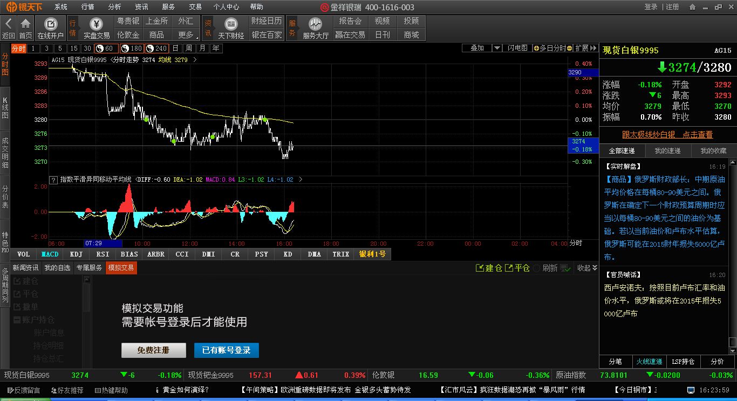Click the home icon near 注册
This screenshot has height=401, width=737.
tap(692, 7)
